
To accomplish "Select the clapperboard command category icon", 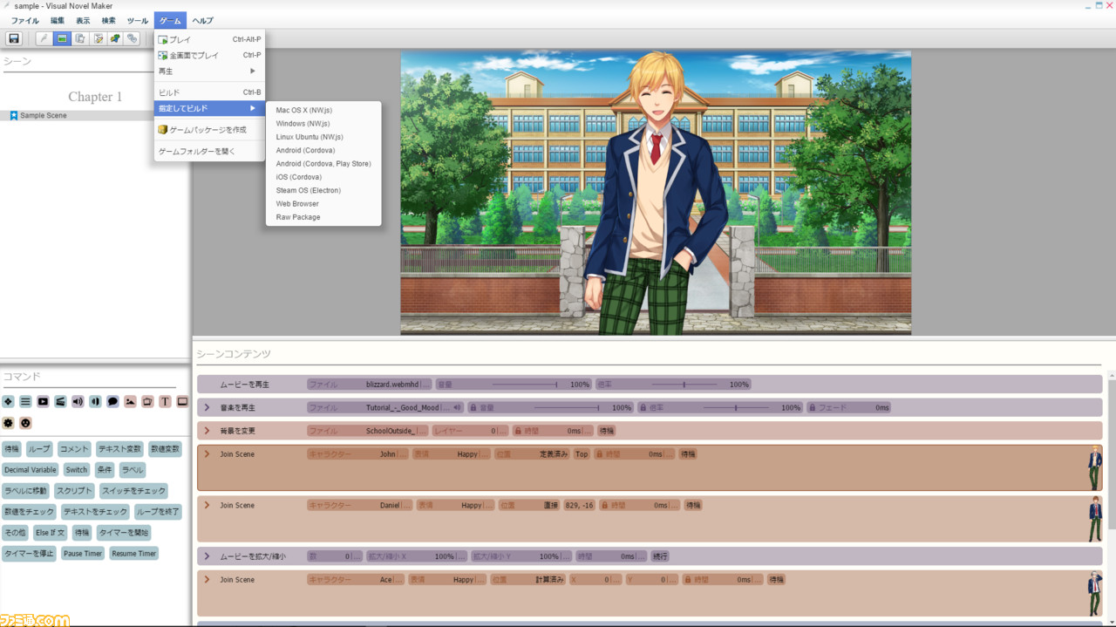I will [x=60, y=401].
